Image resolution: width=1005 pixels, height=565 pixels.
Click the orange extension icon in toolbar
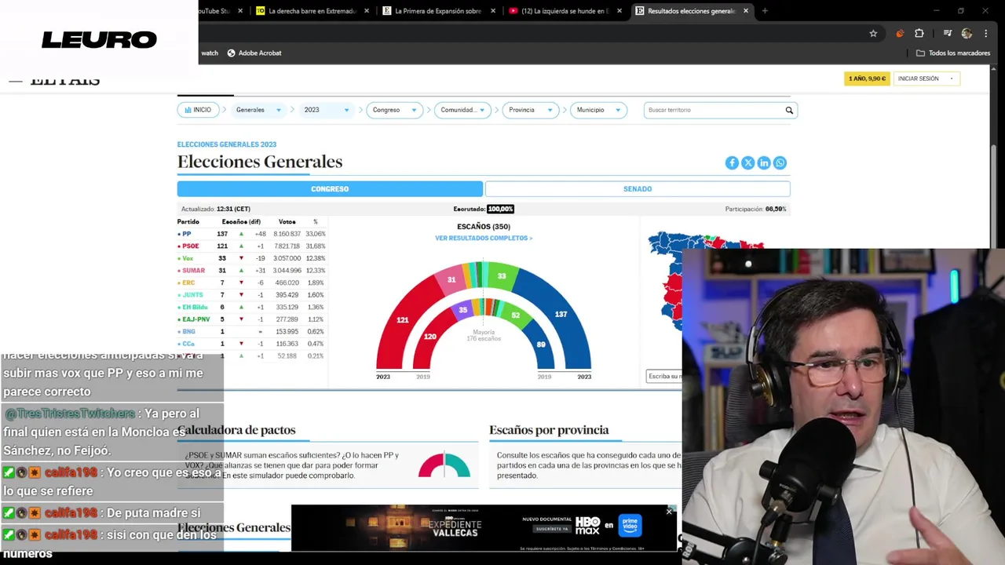(x=900, y=33)
